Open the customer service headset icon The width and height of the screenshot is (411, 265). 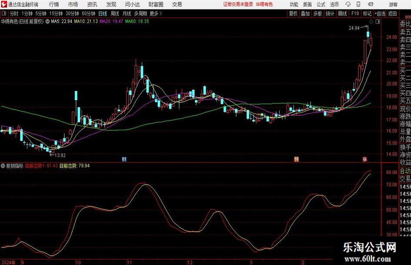click(x=348, y=4)
